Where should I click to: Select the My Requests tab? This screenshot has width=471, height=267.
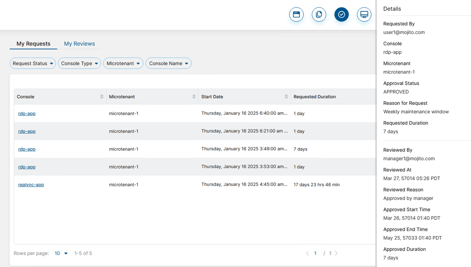[x=34, y=44]
